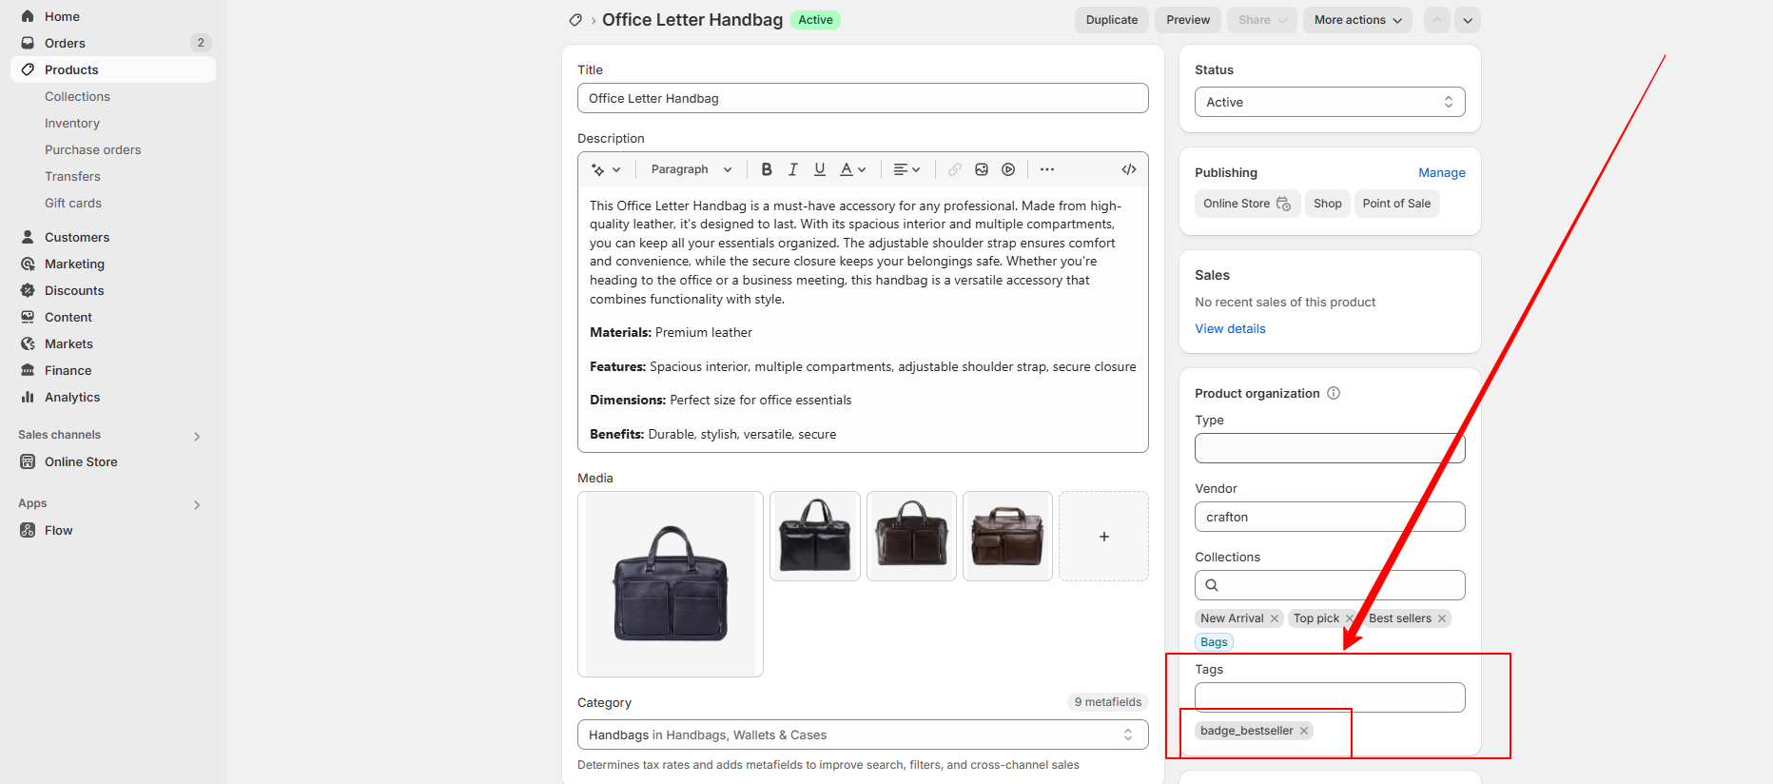Remove the Best sellers collection
1773x784 pixels.
(x=1442, y=618)
